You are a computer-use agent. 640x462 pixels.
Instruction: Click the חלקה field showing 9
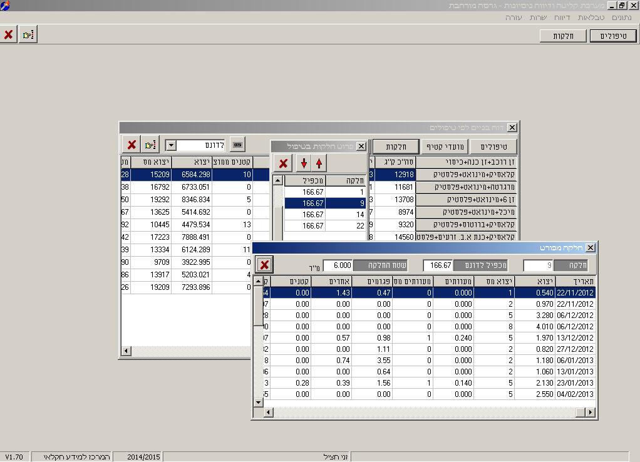[x=538, y=265]
